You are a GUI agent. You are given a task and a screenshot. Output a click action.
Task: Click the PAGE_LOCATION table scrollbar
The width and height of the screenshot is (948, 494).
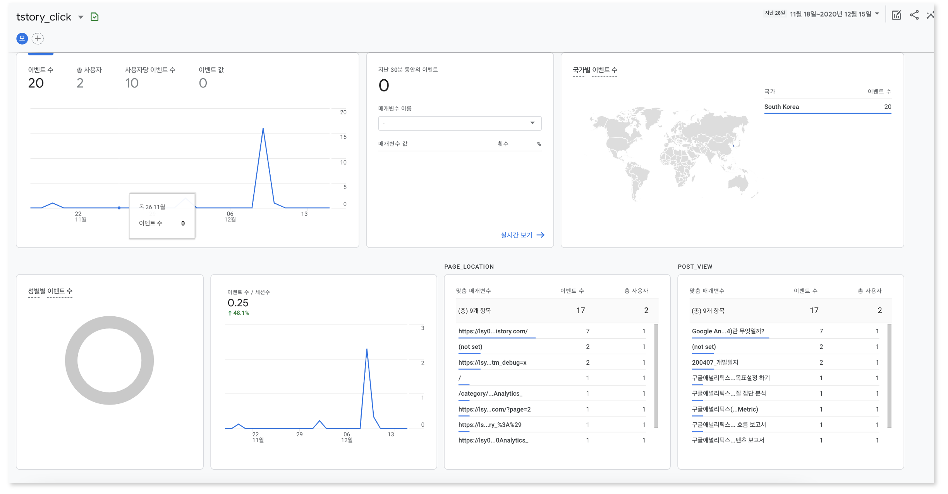pos(656,376)
